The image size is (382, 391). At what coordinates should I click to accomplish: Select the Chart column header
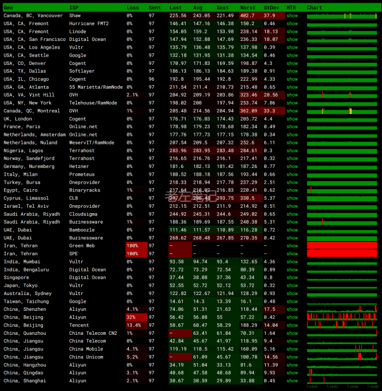coord(314,8)
